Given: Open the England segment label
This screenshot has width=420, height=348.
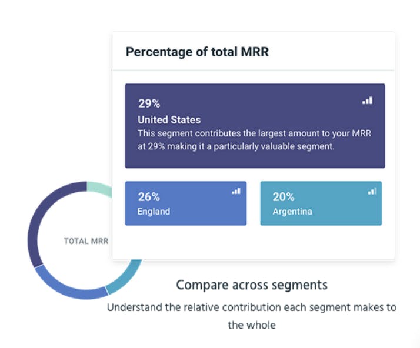Looking at the screenshot, I should pyautogui.click(x=153, y=211).
